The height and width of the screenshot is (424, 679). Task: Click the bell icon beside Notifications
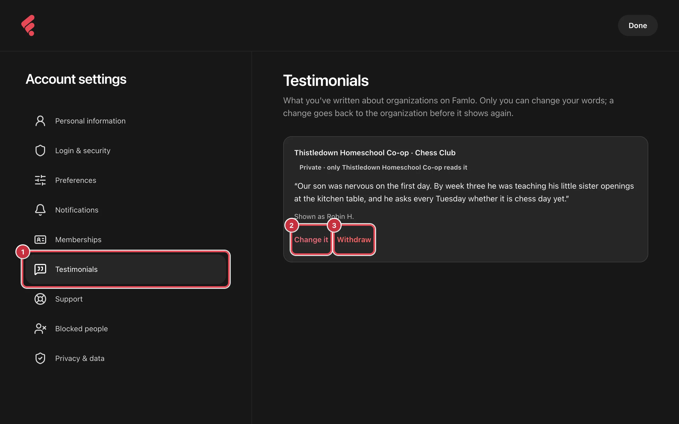(x=40, y=210)
